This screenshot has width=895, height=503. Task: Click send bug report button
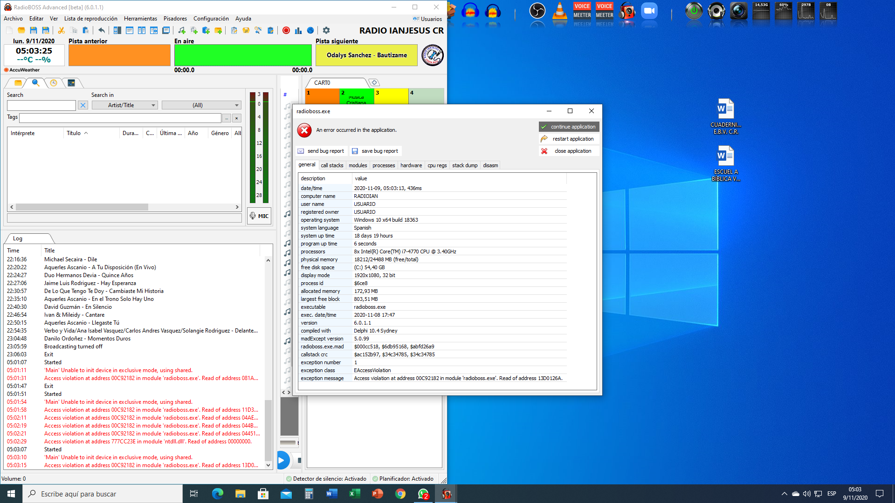pyautogui.click(x=321, y=151)
